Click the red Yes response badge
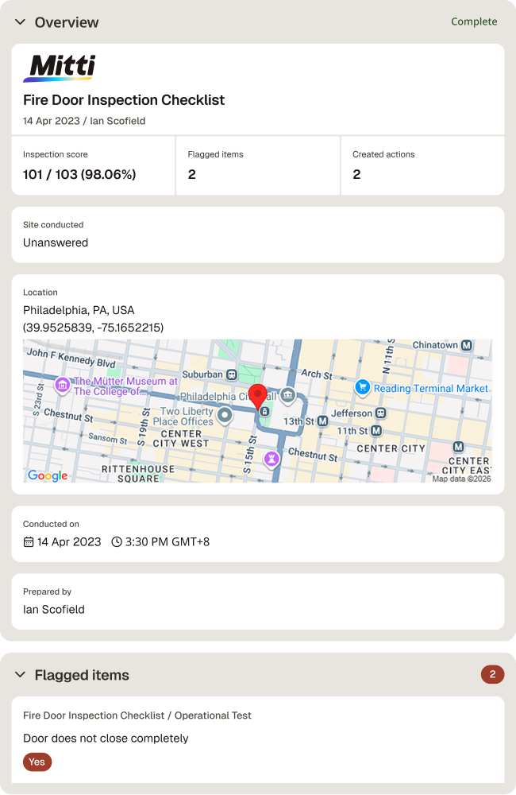 [37, 762]
